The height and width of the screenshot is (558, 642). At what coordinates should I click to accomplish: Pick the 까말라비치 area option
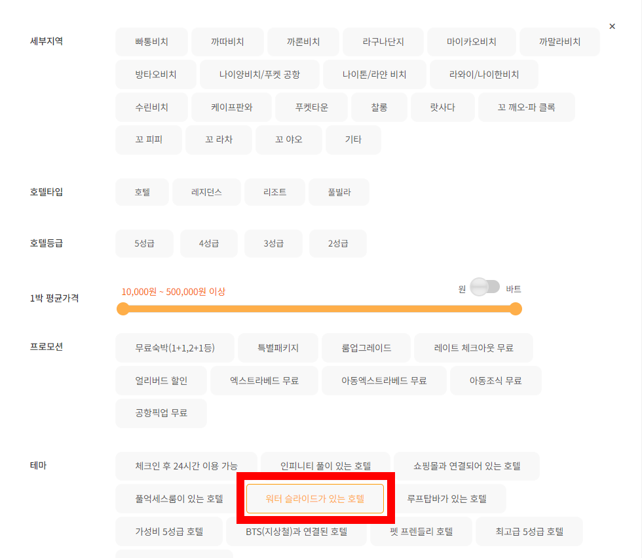coord(559,42)
